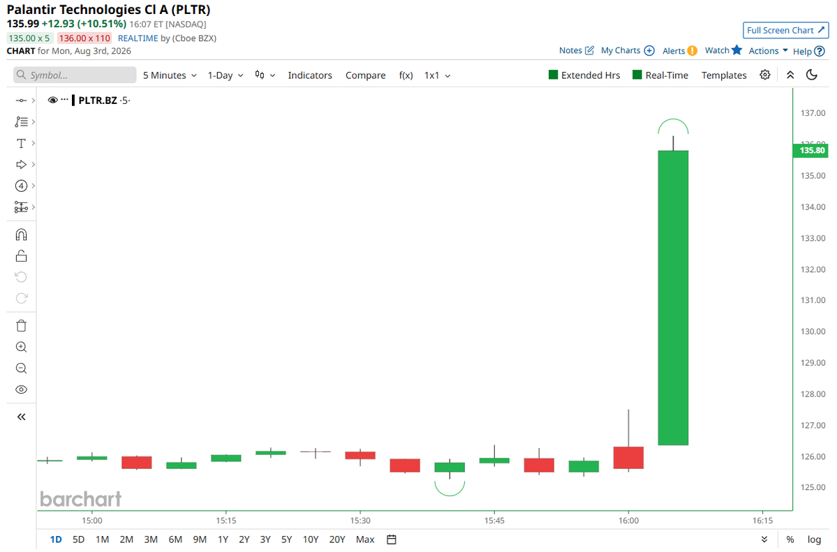Toggle percent scale button
837x552 pixels.
790,539
